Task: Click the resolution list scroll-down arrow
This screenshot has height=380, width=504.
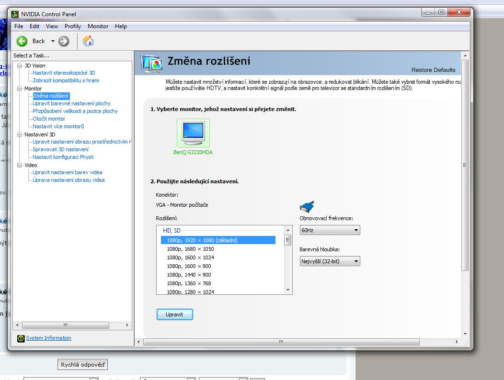Action: coord(288,290)
